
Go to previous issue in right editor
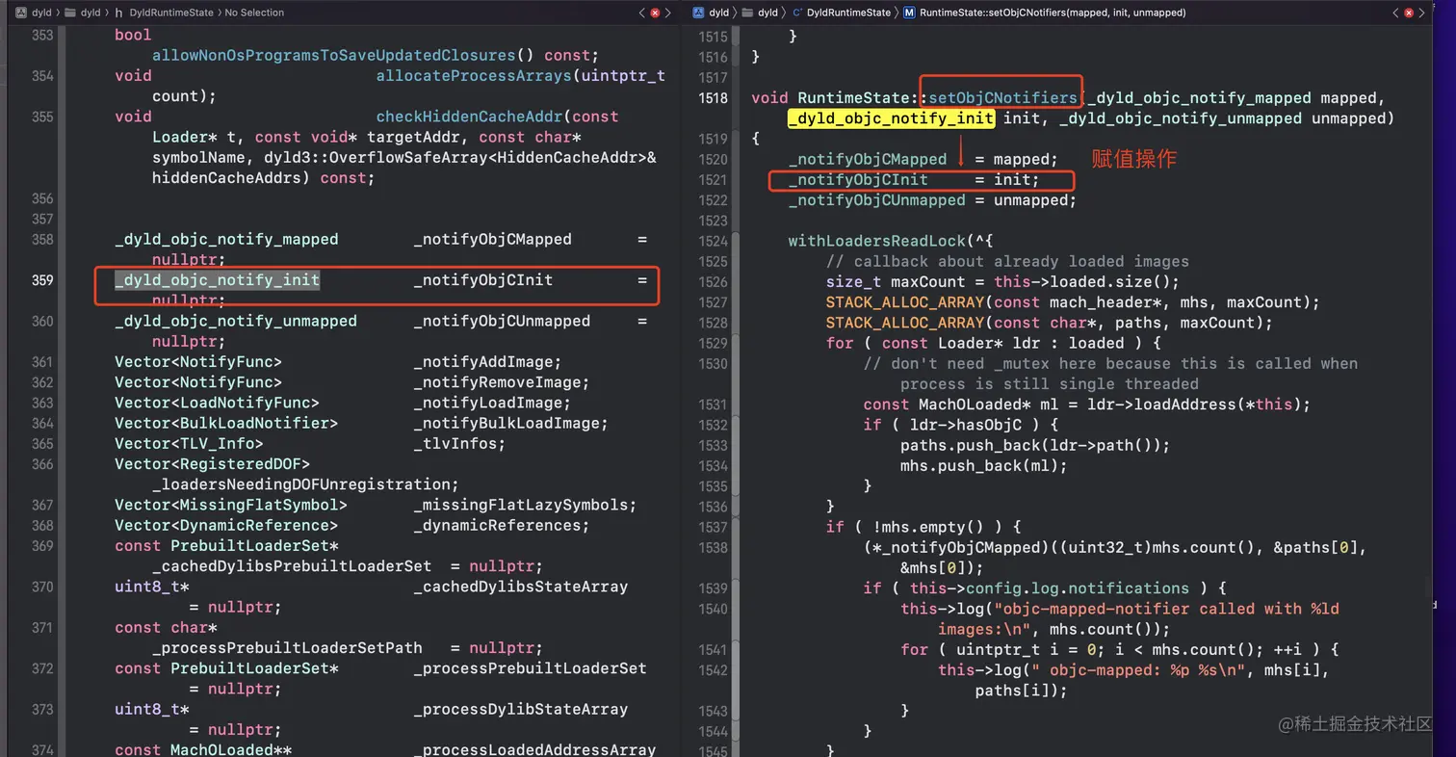pyautogui.click(x=1395, y=13)
